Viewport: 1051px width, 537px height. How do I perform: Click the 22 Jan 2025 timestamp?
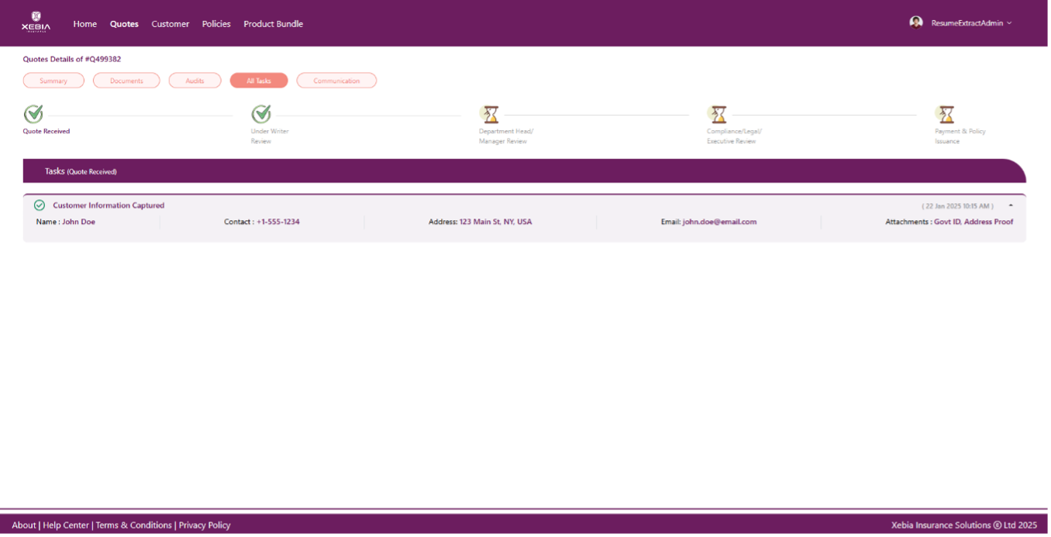[960, 205]
